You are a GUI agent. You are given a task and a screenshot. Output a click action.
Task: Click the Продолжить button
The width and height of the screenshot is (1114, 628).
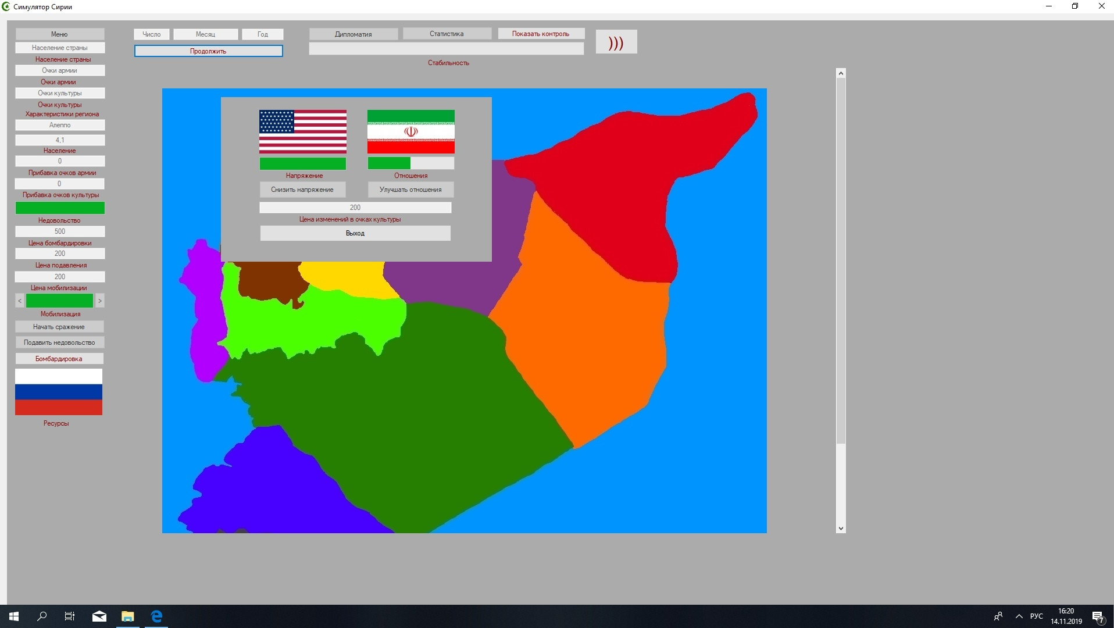click(x=209, y=51)
